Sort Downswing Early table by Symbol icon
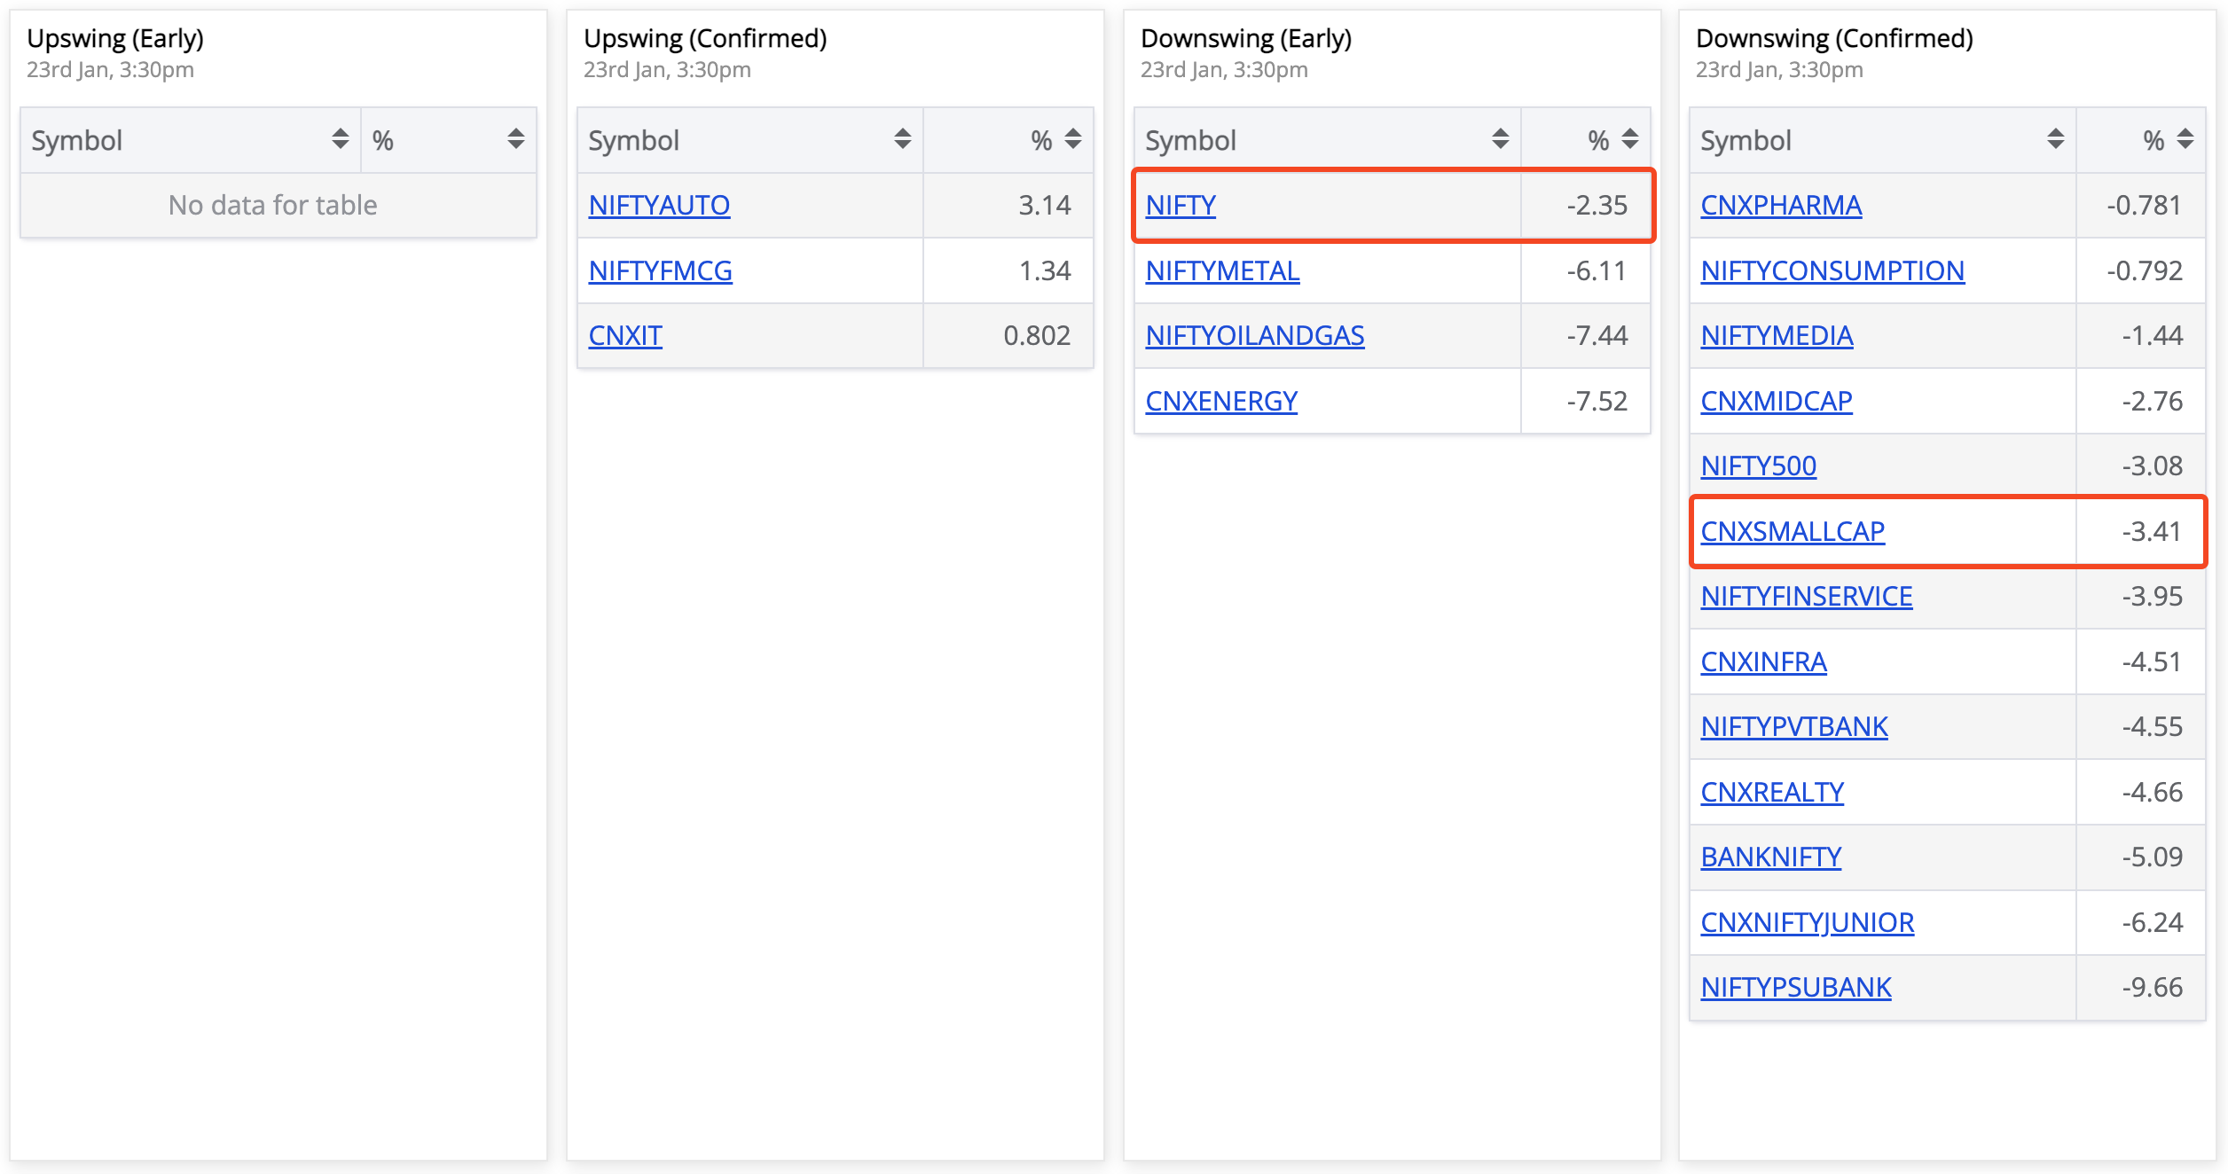Screen dimensions: 2228x1174 point(1500,138)
